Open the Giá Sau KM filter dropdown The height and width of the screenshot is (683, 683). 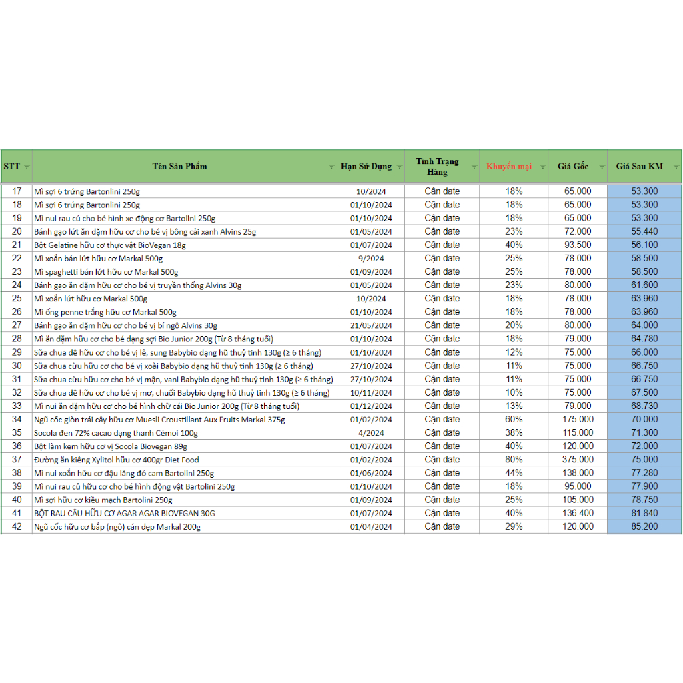pos(676,167)
